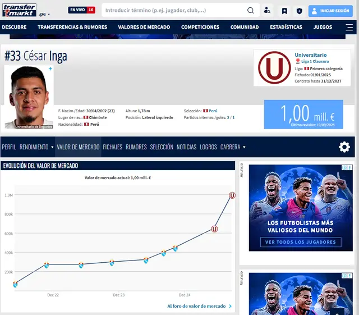The height and width of the screenshot is (315, 359).
Task: Click the Iniciar Sesión button
Action: (x=330, y=11)
